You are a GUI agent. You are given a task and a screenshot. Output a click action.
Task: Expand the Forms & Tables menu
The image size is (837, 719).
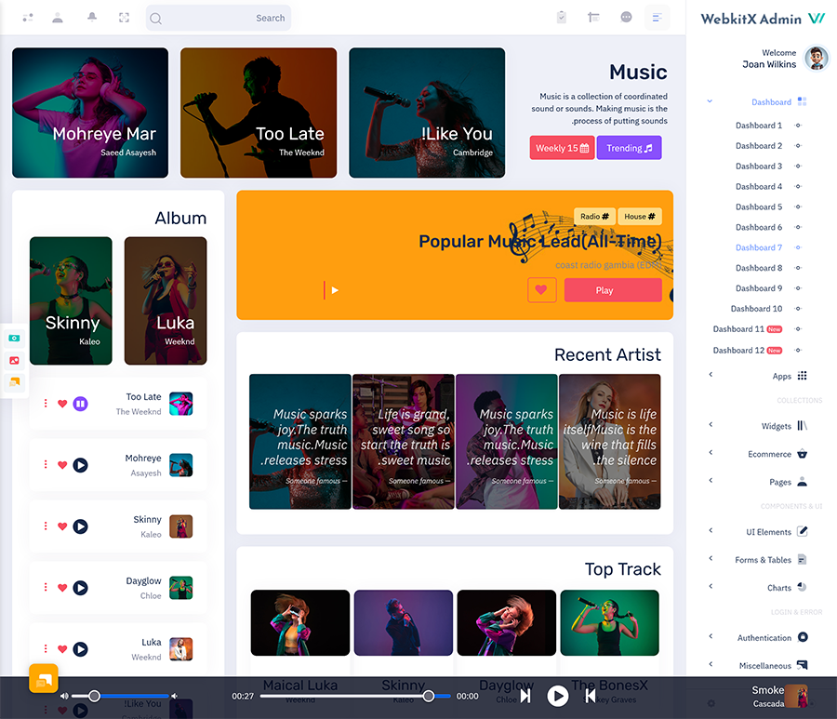point(758,559)
